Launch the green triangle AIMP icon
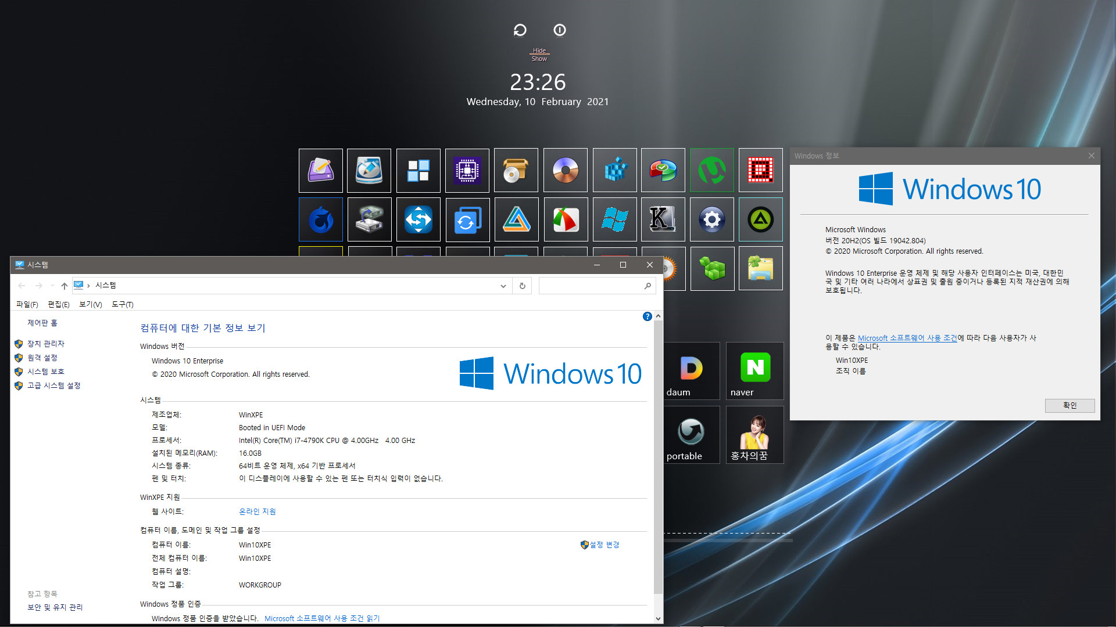This screenshot has width=1116, height=627. (761, 219)
